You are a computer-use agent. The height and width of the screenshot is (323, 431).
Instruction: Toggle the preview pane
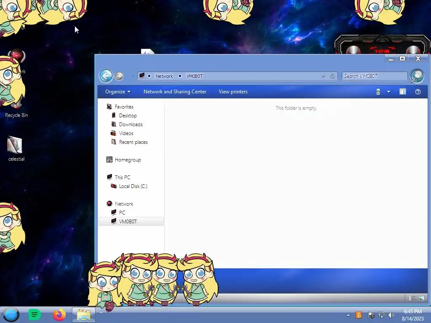[403, 92]
